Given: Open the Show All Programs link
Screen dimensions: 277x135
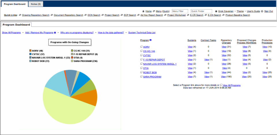Looking at the screenshot, I should click(11, 33).
